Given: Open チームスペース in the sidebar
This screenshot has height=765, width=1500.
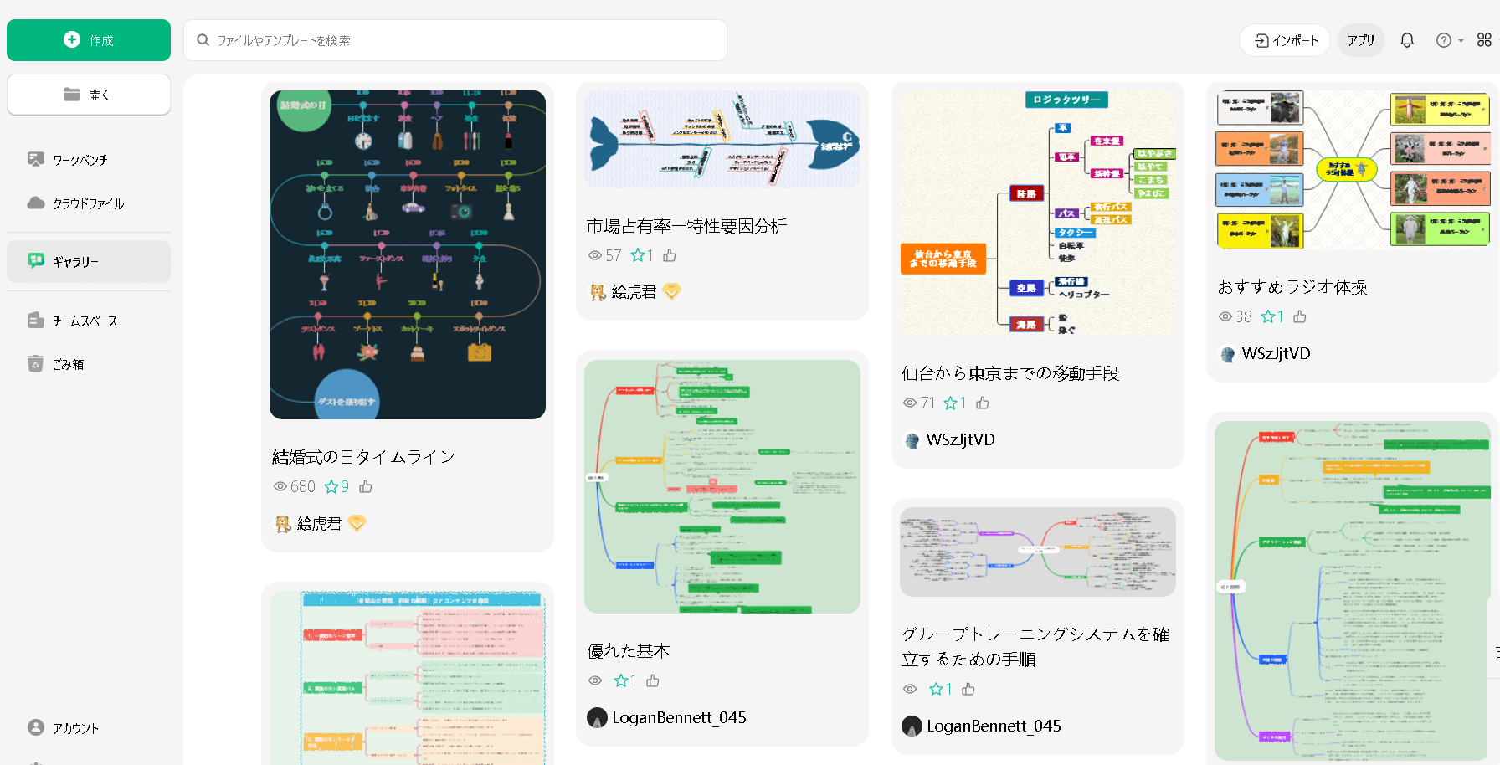Looking at the screenshot, I should pyautogui.click(x=89, y=321).
